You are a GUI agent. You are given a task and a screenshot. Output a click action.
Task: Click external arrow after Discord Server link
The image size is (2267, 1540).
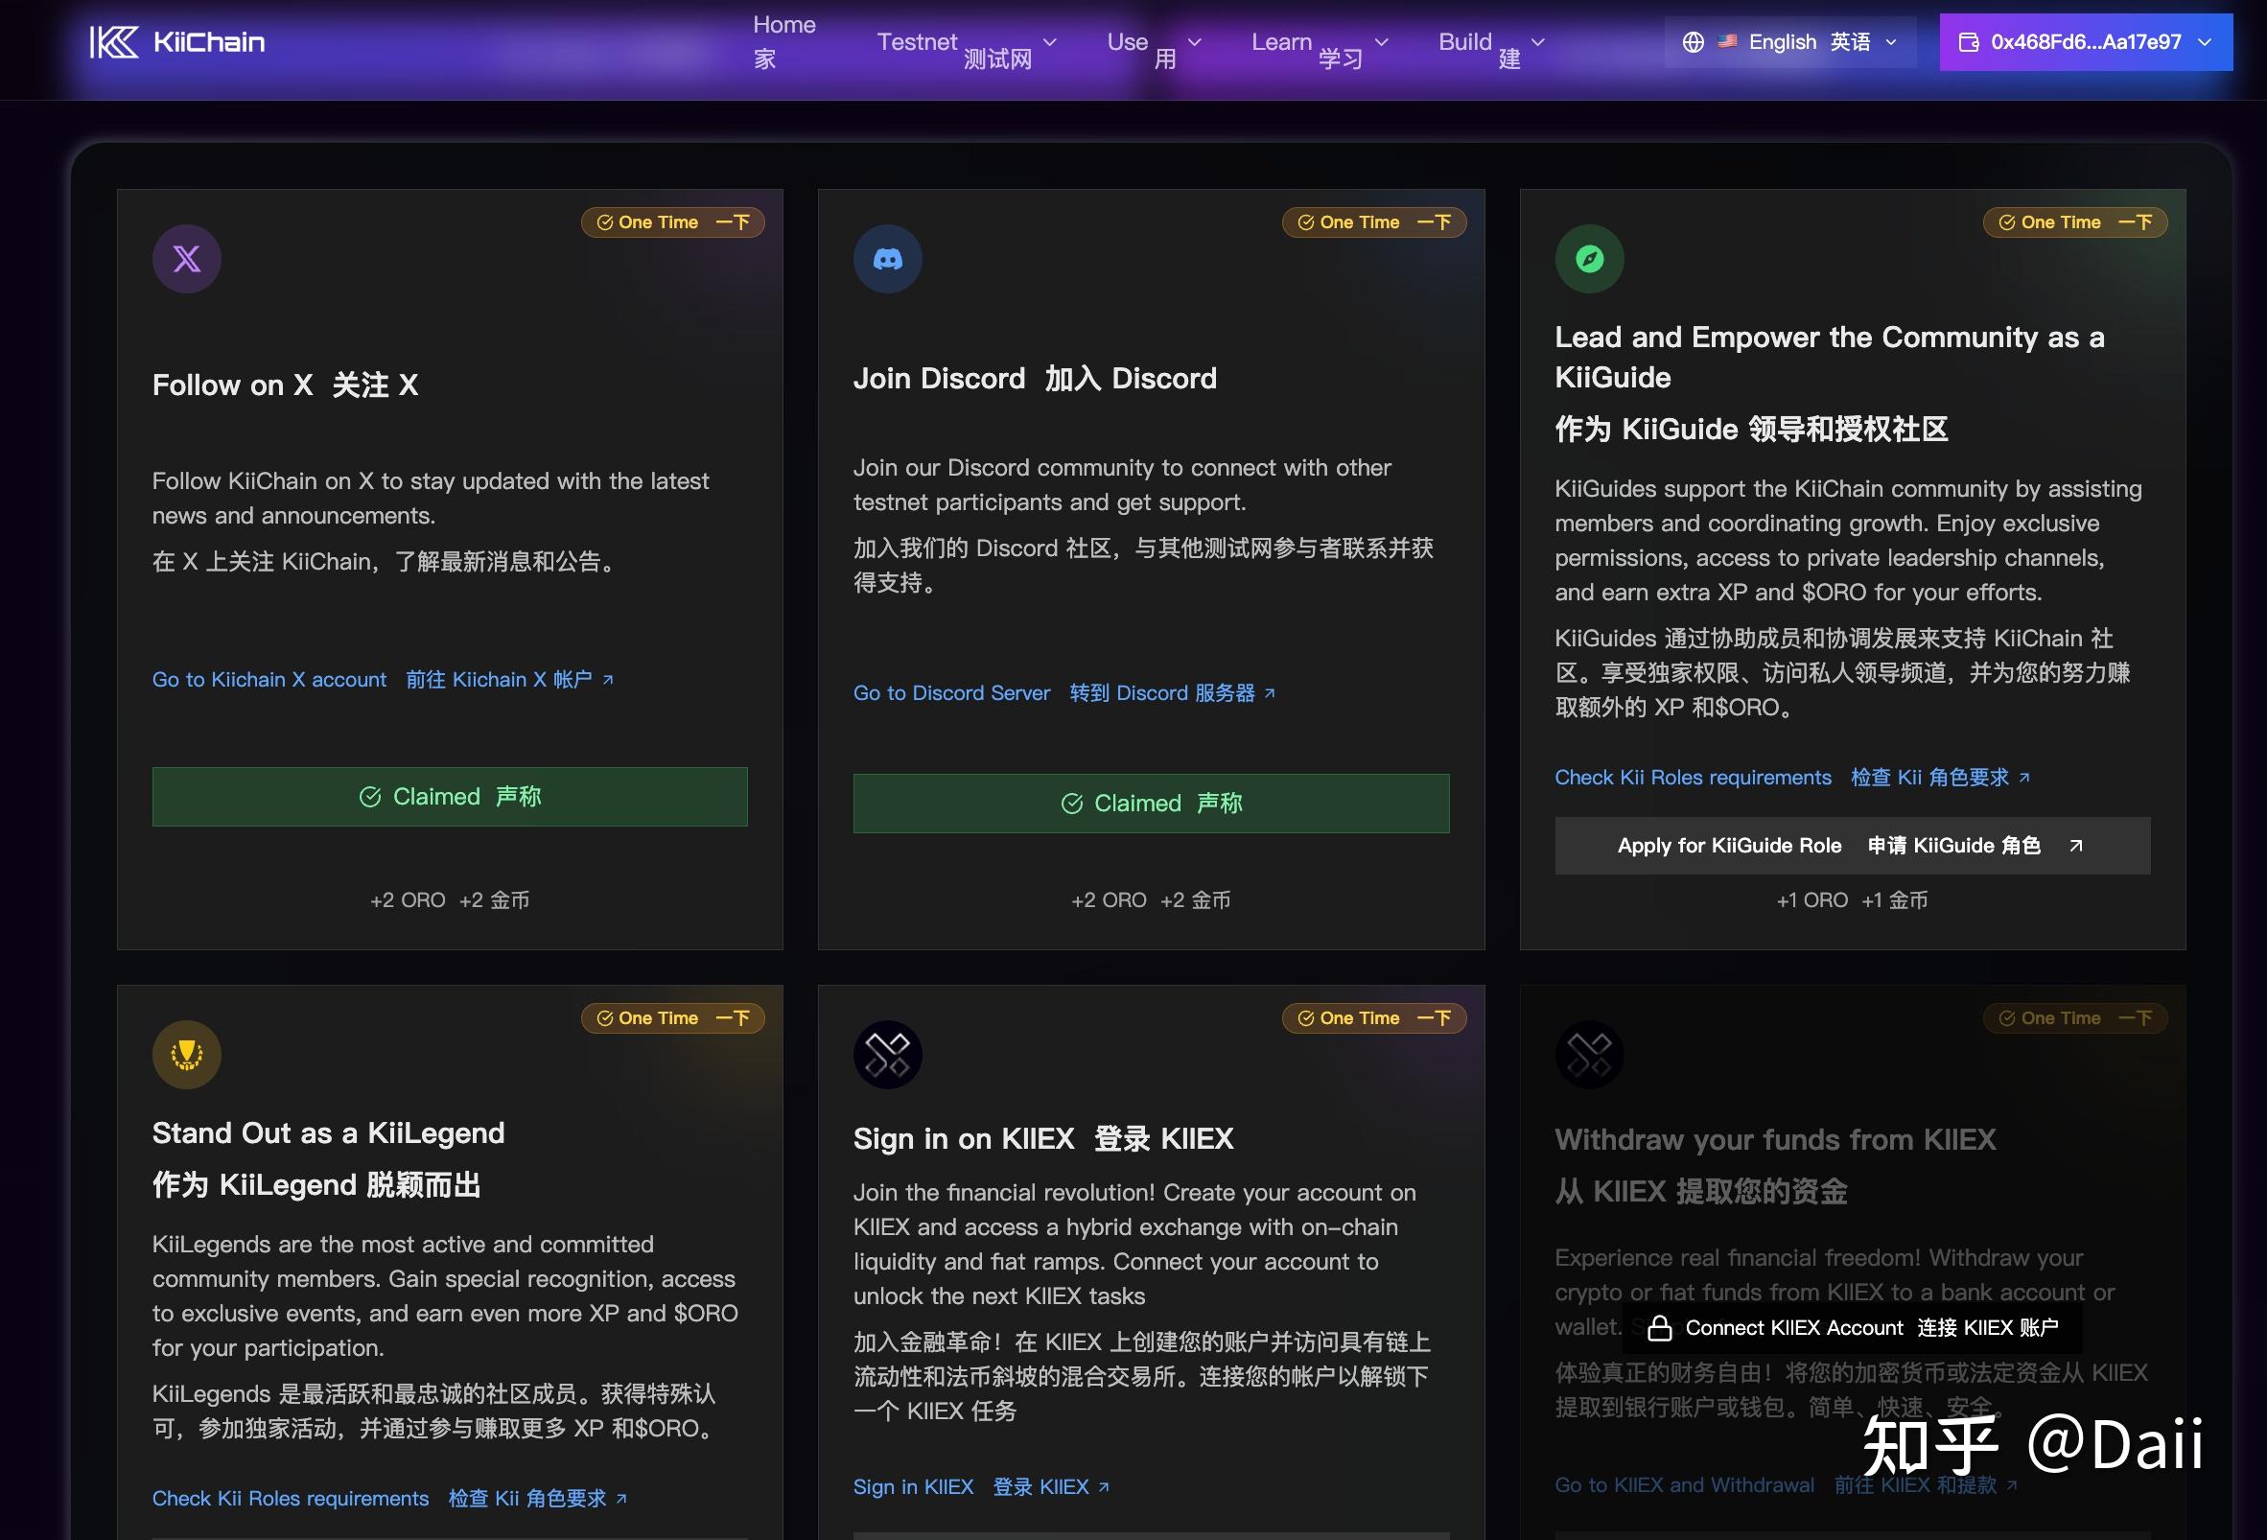click(x=1270, y=693)
